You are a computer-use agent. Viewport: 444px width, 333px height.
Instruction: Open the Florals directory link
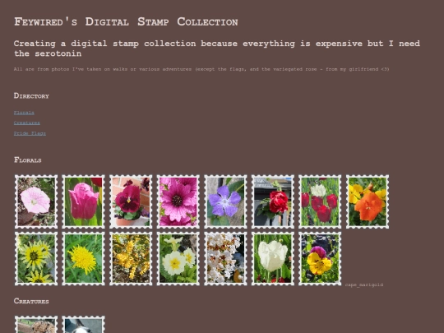click(x=24, y=113)
